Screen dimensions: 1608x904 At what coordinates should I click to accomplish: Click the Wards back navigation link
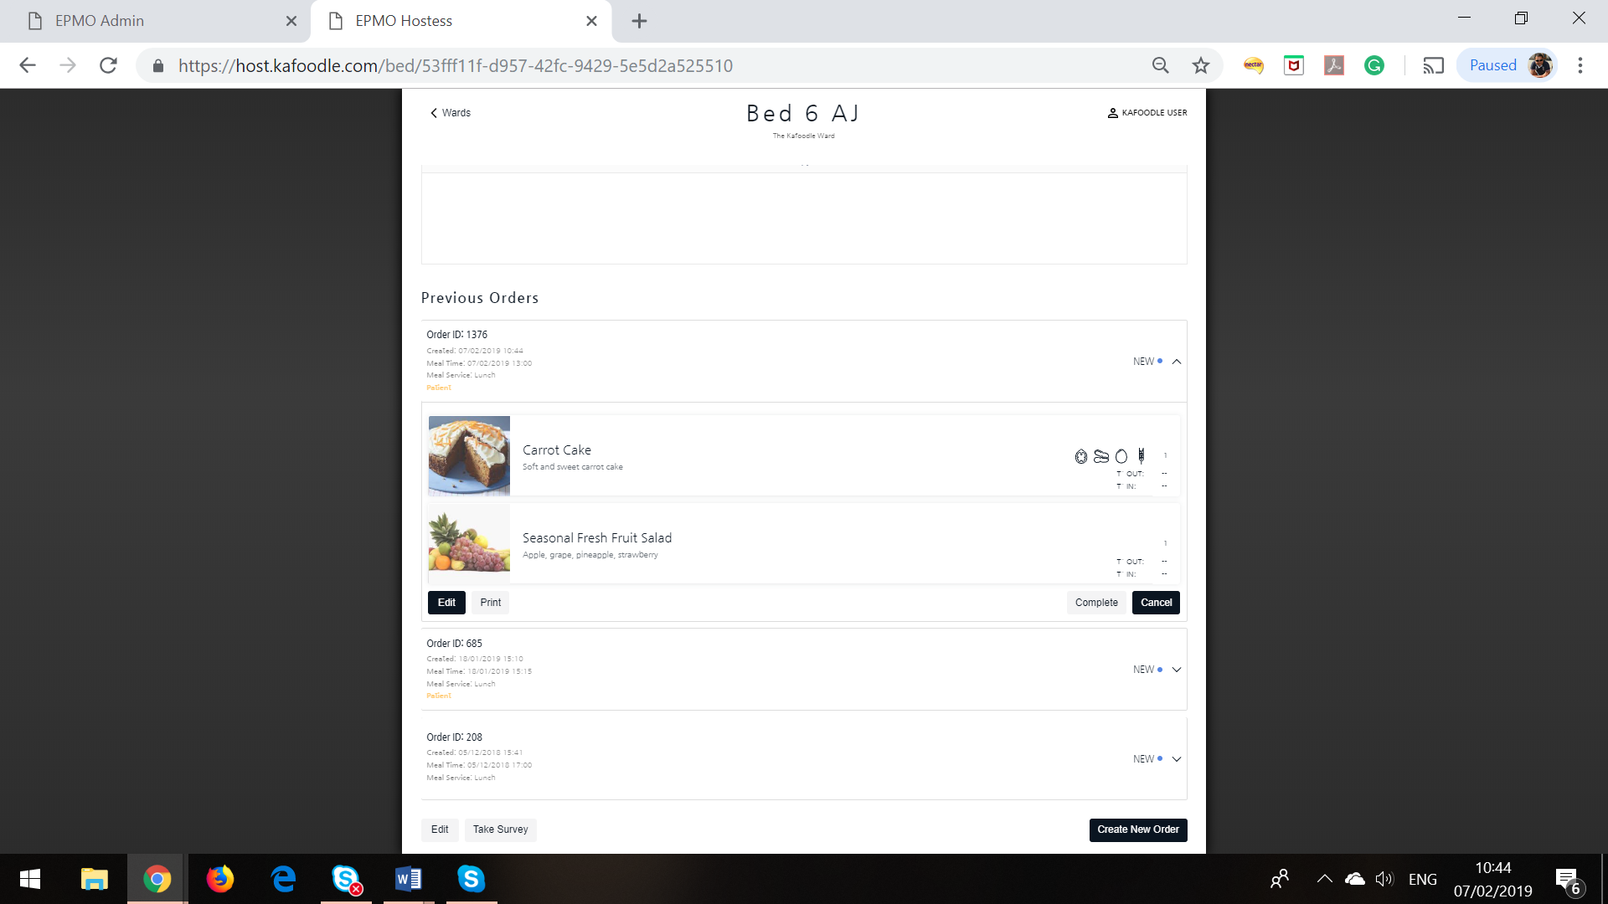[x=451, y=111]
